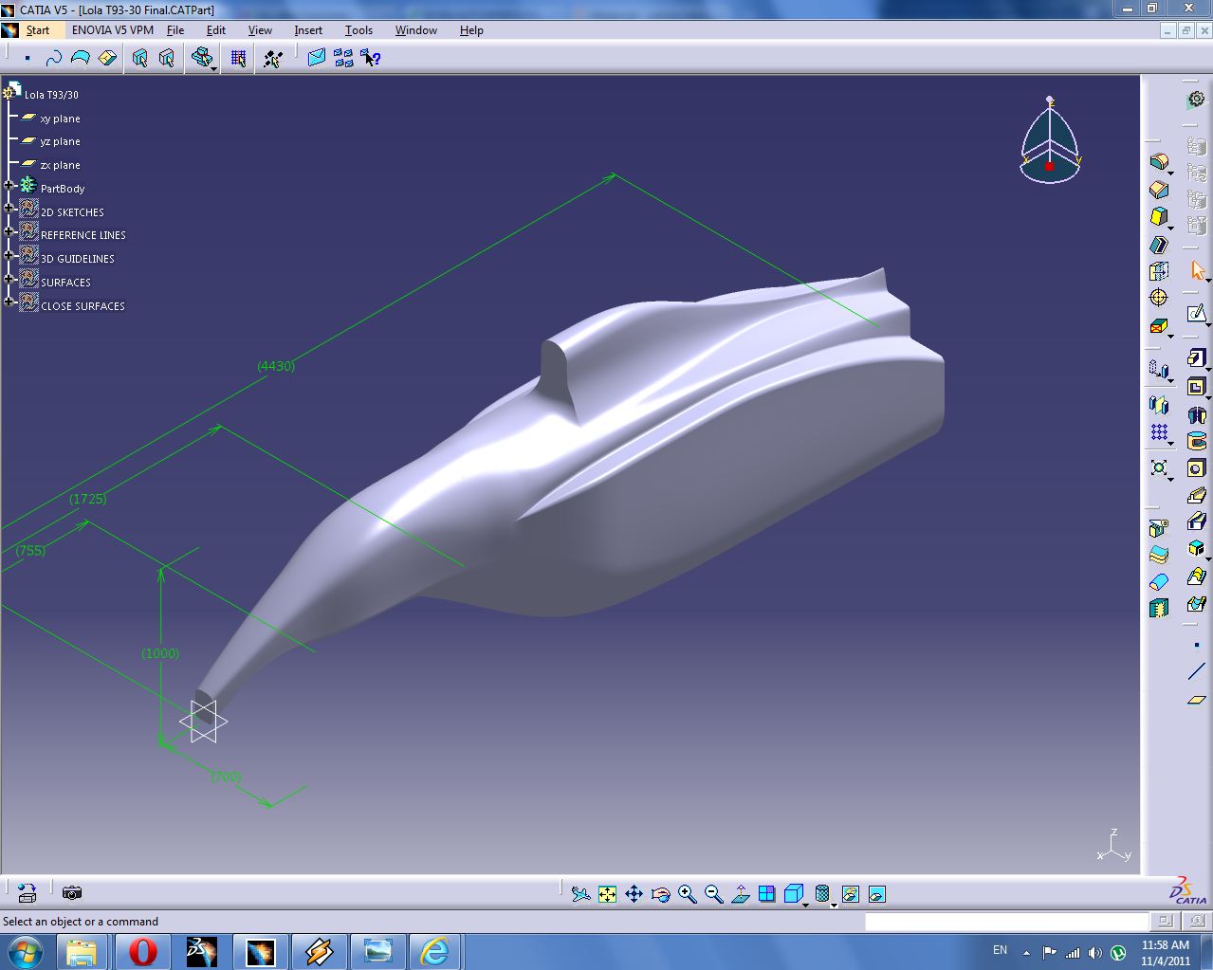Select the Multi-sections Solid tool
This screenshot has width=1213, height=970.
click(1196, 577)
